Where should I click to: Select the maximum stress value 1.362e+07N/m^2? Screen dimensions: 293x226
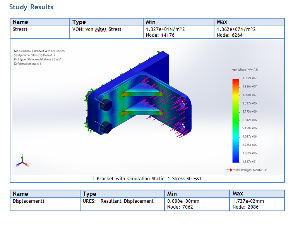click(x=236, y=29)
